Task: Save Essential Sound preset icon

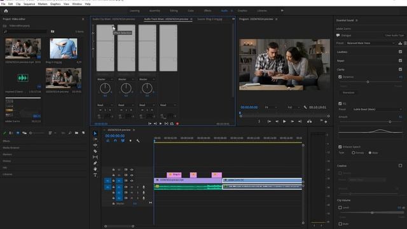Action: (400, 43)
